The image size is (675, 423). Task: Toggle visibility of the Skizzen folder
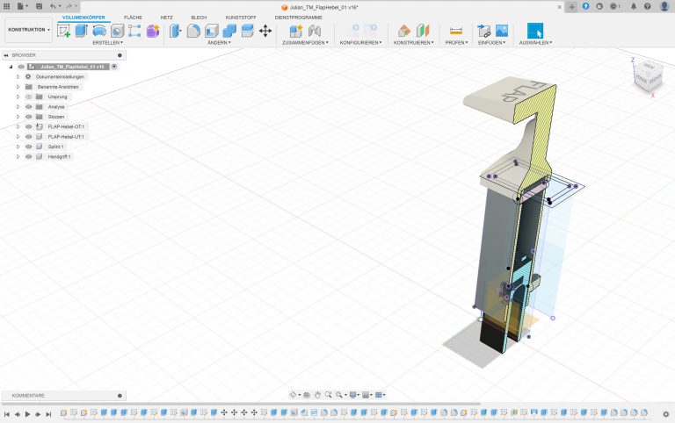tap(28, 117)
